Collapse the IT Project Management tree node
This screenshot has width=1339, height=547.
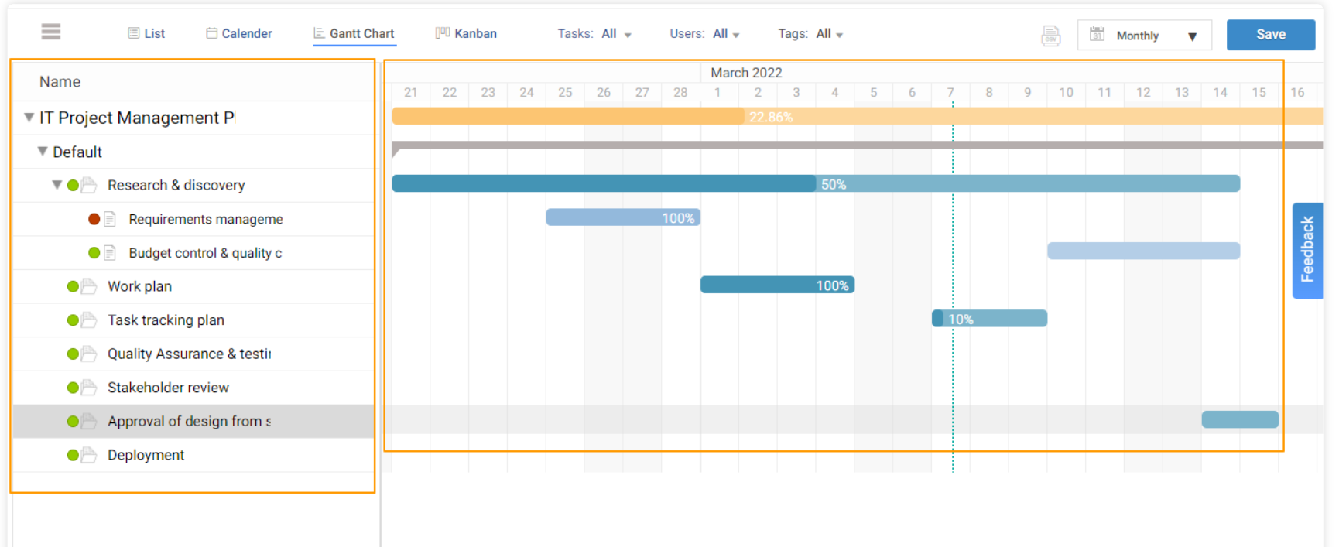pos(29,118)
